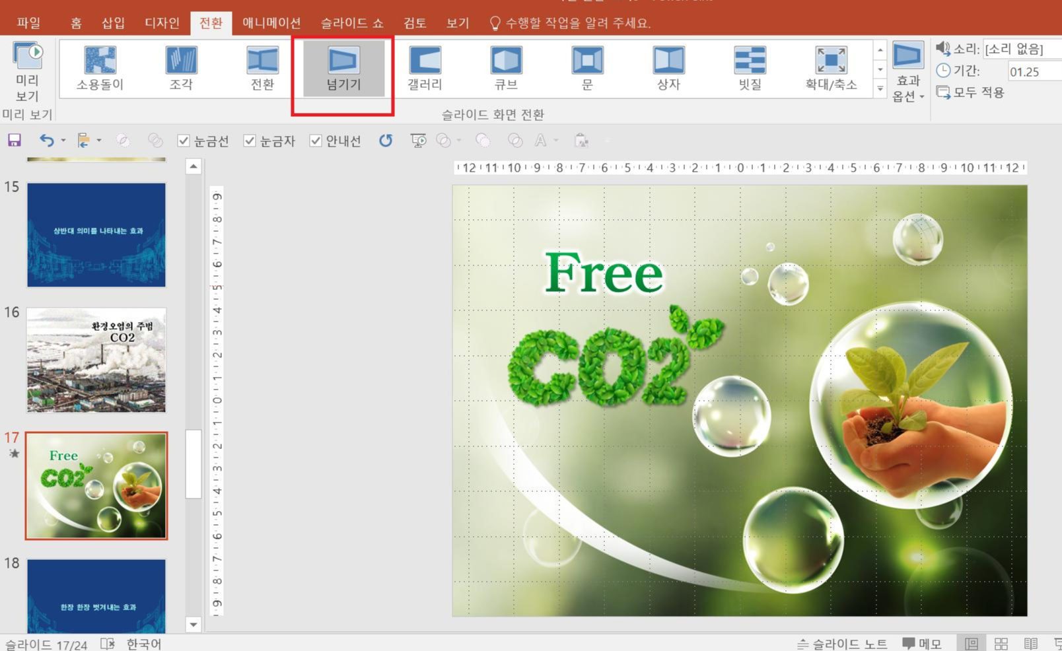The width and height of the screenshot is (1062, 651).
Task: Apply the 갤러리 transition
Action: [425, 69]
